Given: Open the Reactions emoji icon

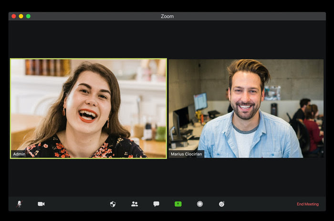Looking at the screenshot, I should tap(222, 204).
